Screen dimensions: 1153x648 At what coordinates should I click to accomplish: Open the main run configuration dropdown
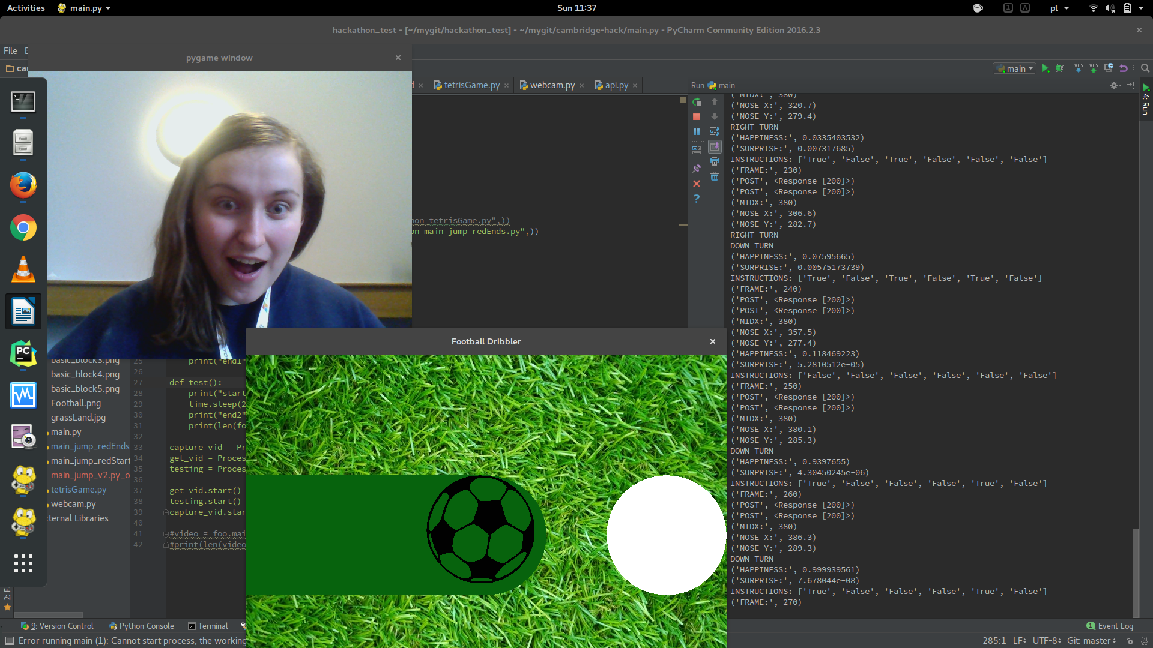(1015, 68)
